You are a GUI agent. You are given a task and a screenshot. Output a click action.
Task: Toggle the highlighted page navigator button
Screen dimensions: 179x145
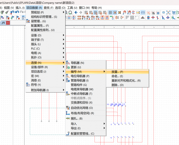tap(24, 18)
